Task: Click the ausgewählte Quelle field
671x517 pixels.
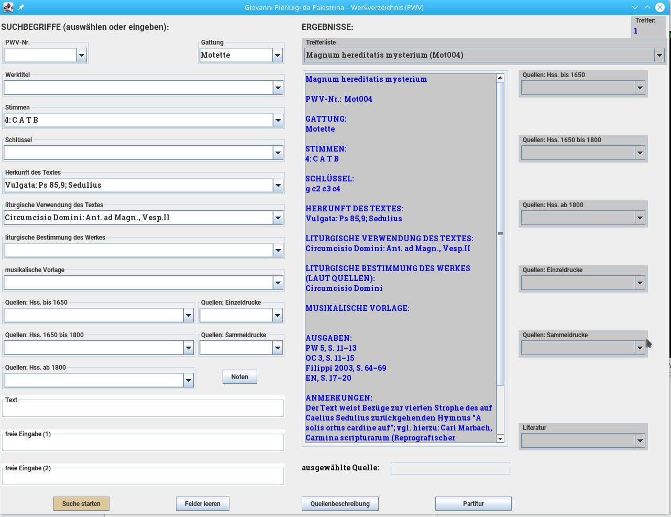Action: click(x=450, y=468)
